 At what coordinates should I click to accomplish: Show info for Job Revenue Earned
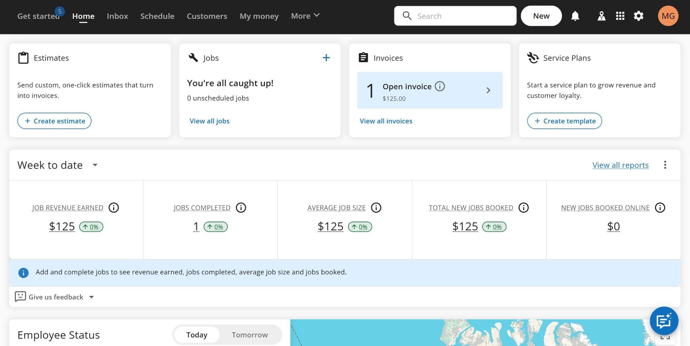click(x=114, y=208)
